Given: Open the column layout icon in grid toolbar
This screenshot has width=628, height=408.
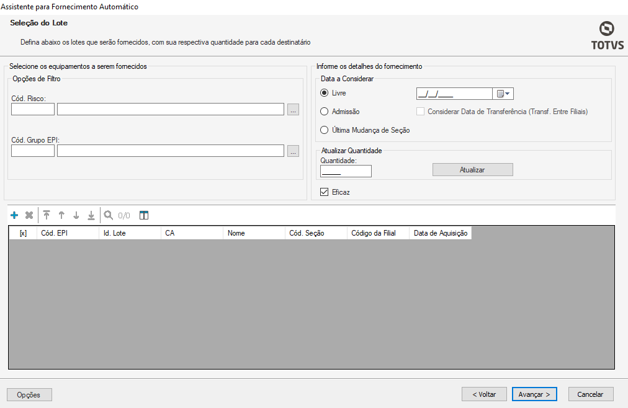Looking at the screenshot, I should point(144,215).
